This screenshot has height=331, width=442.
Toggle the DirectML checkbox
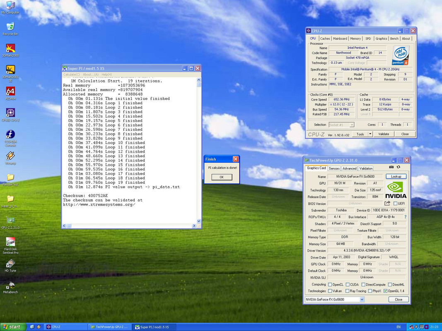point(390,285)
